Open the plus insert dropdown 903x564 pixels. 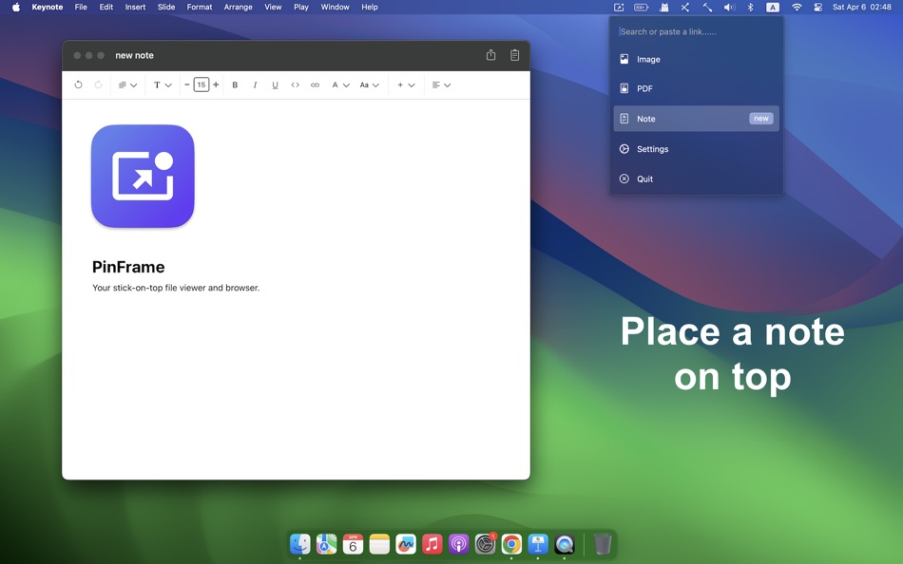406,85
